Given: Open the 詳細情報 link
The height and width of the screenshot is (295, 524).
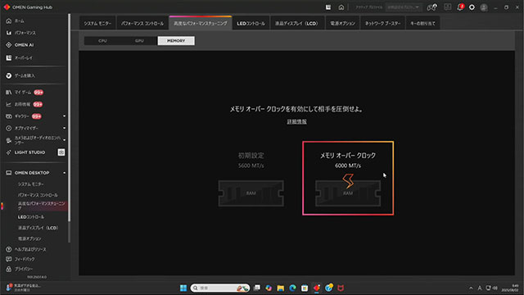Looking at the screenshot, I should pos(296,122).
